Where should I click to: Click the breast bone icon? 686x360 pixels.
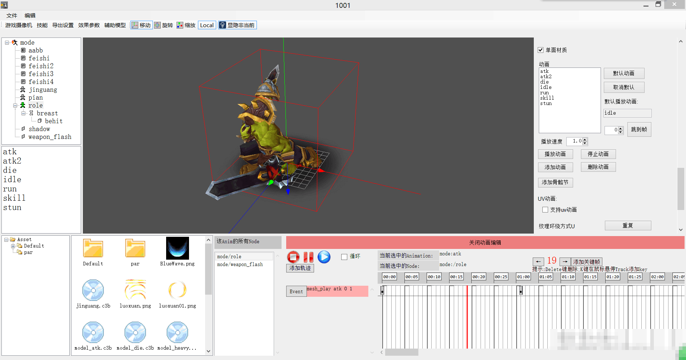[x=31, y=113]
